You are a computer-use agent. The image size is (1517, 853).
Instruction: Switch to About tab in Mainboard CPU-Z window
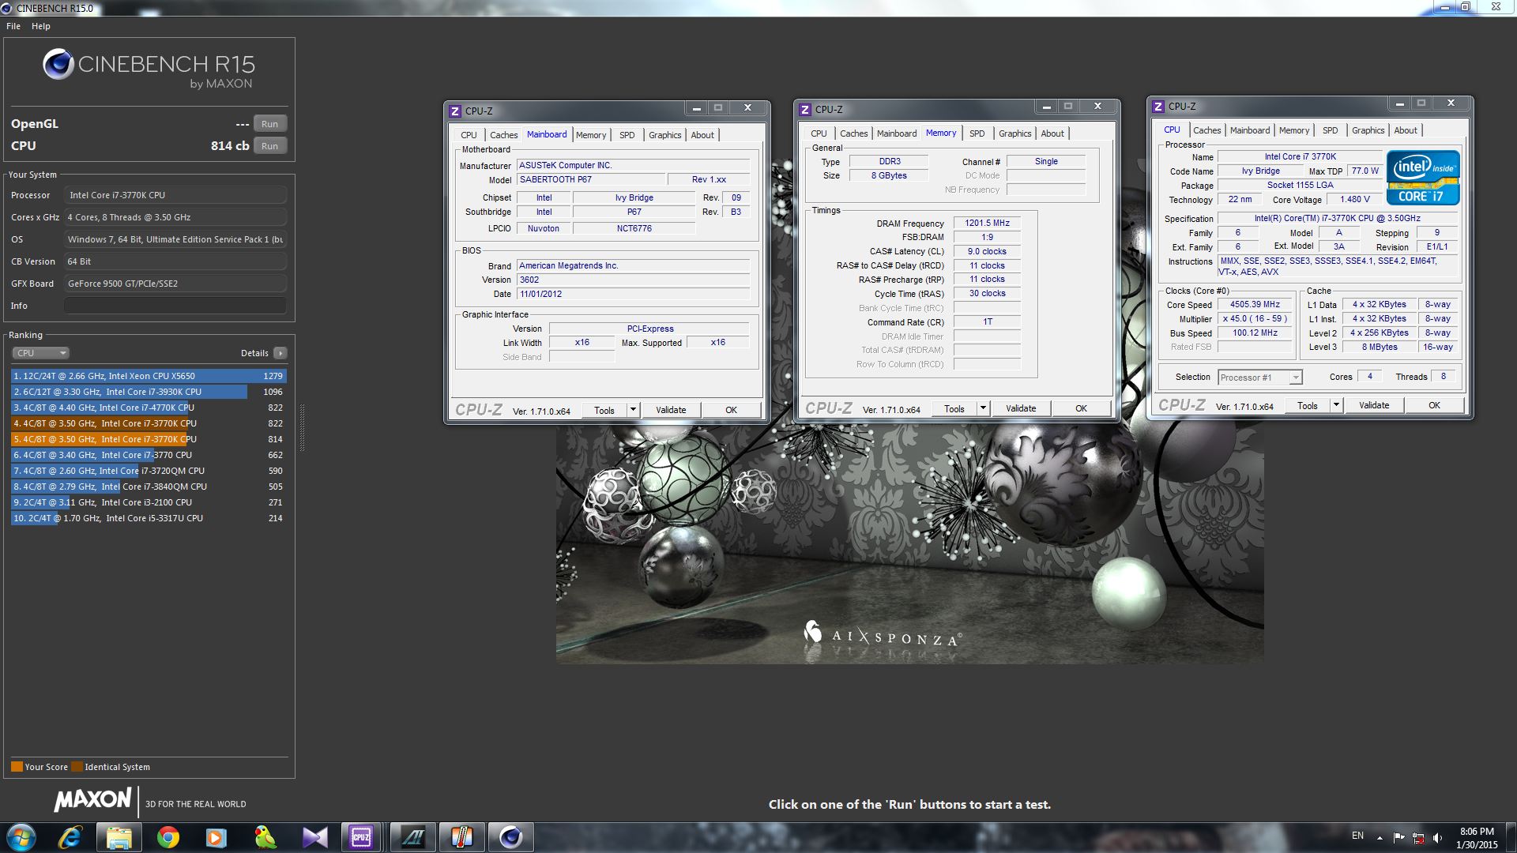(702, 135)
